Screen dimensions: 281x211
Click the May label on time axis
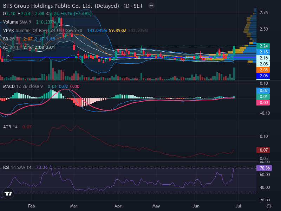(x=156, y=206)
